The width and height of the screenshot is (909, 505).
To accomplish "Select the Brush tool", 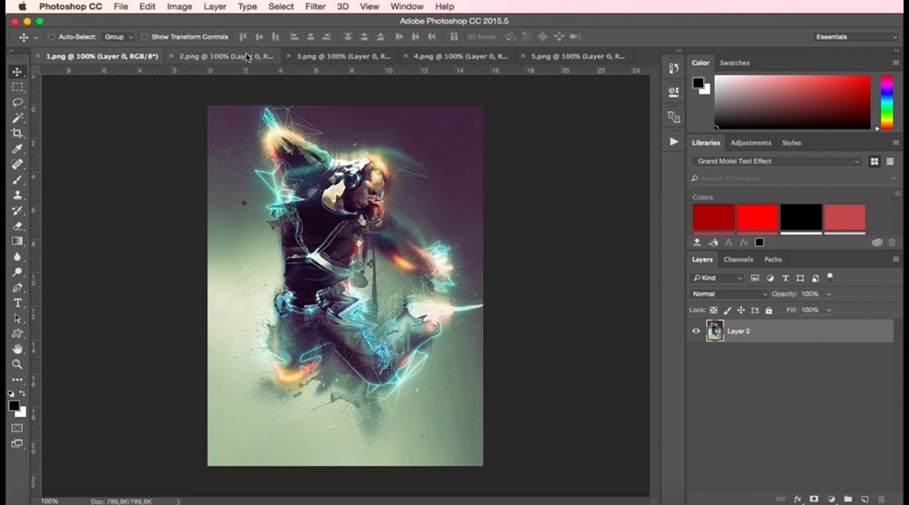I will pyautogui.click(x=17, y=179).
